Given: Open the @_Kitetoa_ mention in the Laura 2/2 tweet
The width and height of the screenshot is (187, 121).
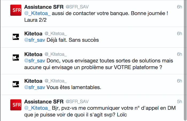Looking at the screenshot, I should (37, 13).
